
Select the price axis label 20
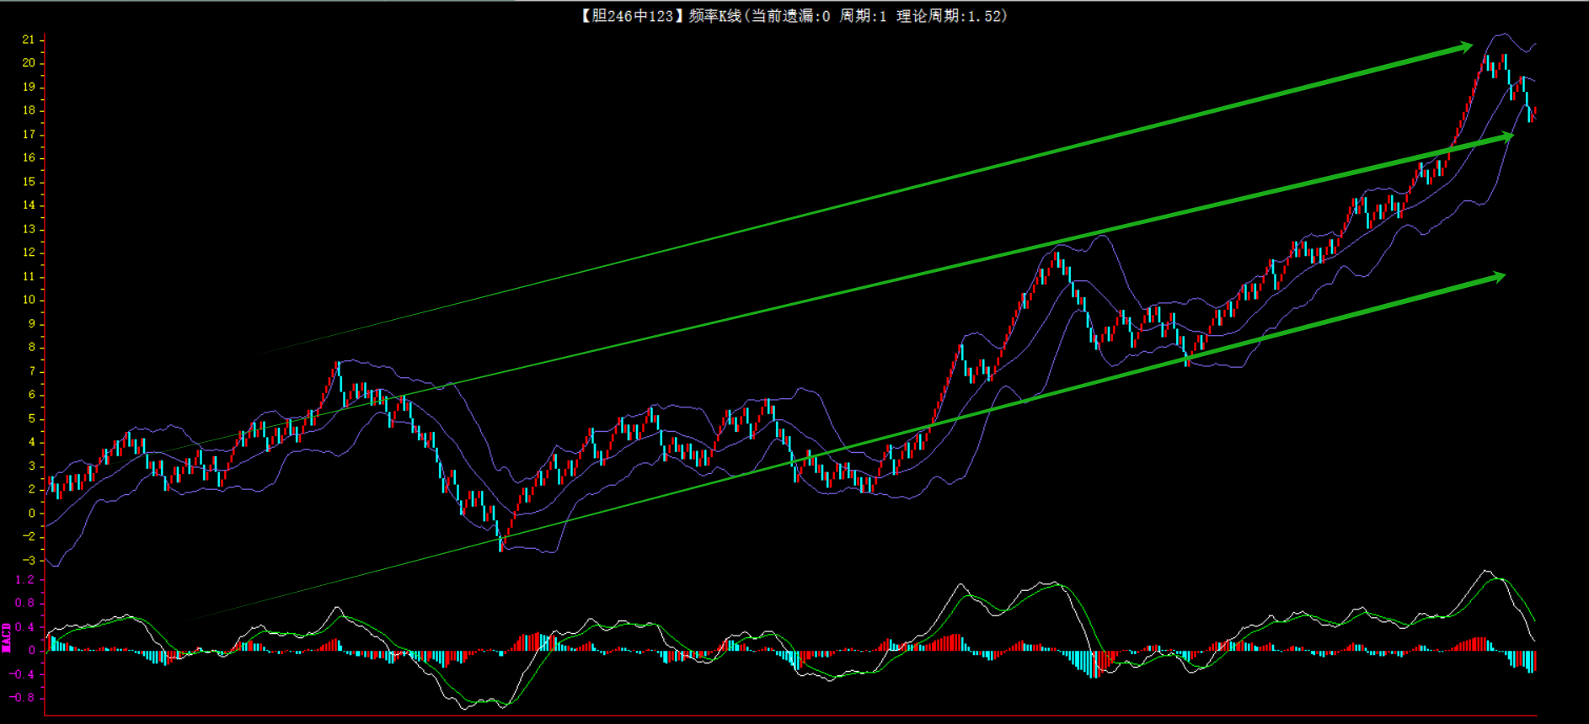point(29,63)
